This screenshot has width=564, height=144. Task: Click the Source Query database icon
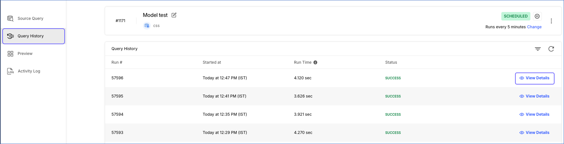(10, 19)
